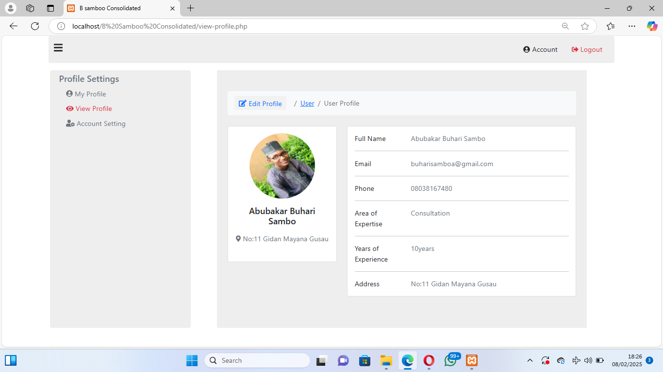This screenshot has height=372, width=663.
Task: Add page to favorites star icon
Action: [585, 26]
